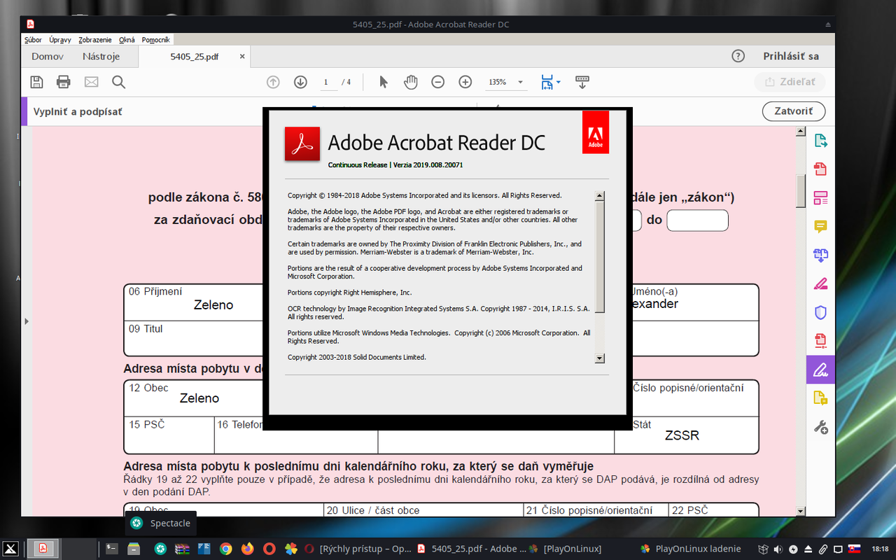896x560 pixels.
Task: Open the application launcher menu
Action: pos(10,549)
